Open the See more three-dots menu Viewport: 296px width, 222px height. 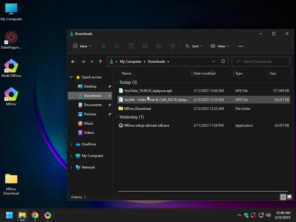tap(241, 46)
